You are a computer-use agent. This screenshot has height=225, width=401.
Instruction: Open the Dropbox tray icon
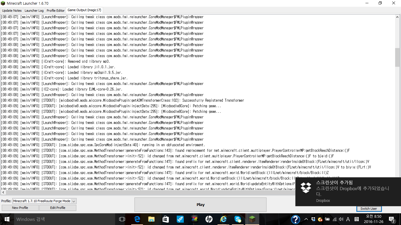(x=313, y=219)
